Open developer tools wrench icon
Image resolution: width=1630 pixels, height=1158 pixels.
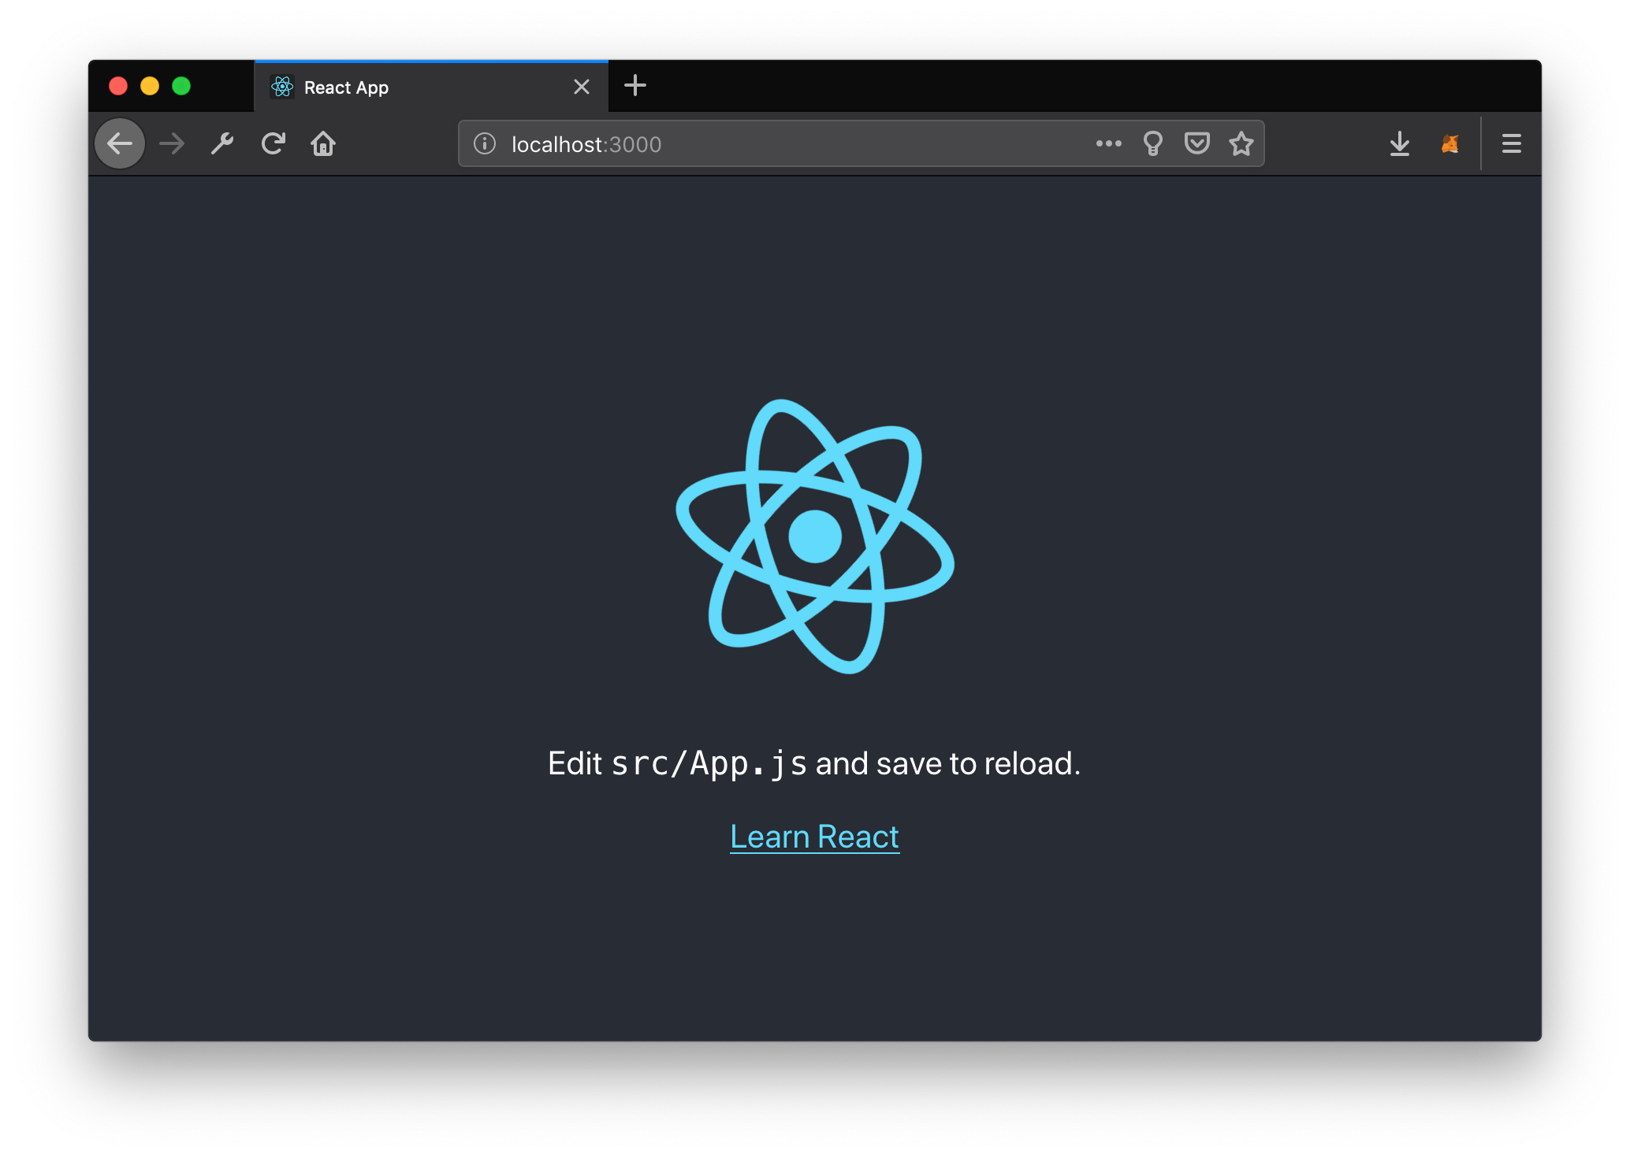point(222,144)
